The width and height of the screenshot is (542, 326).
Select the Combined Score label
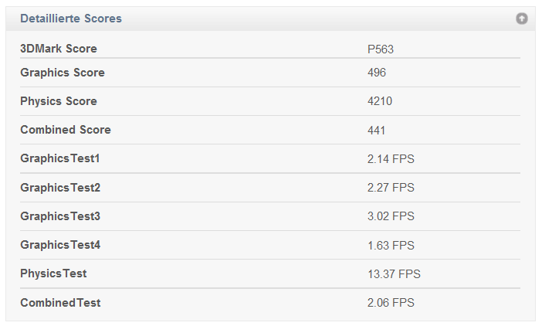click(x=66, y=130)
